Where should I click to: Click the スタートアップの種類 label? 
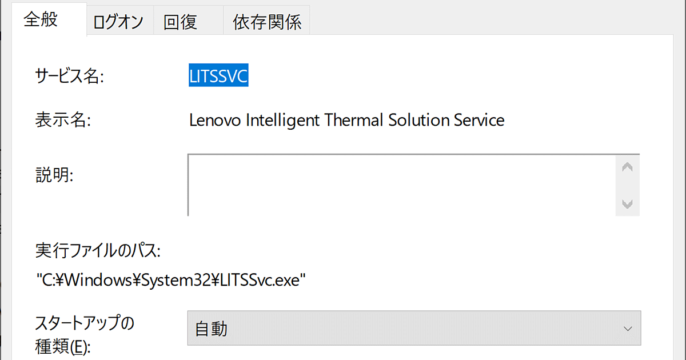click(84, 335)
